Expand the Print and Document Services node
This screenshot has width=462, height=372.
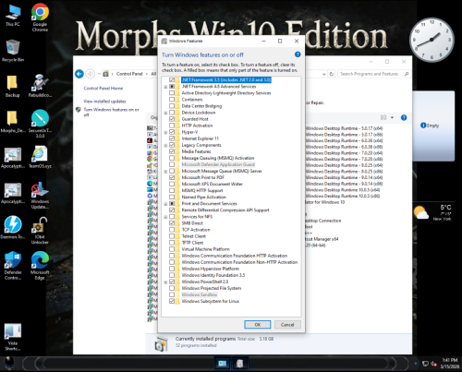165,204
